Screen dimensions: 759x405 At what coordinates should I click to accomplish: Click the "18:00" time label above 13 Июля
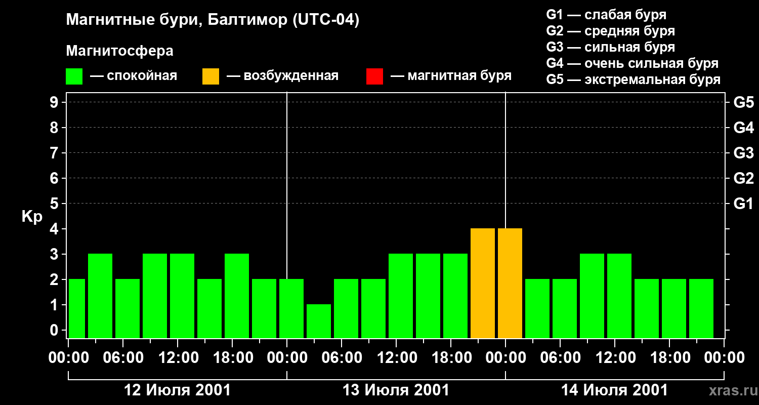pyautogui.click(x=451, y=358)
